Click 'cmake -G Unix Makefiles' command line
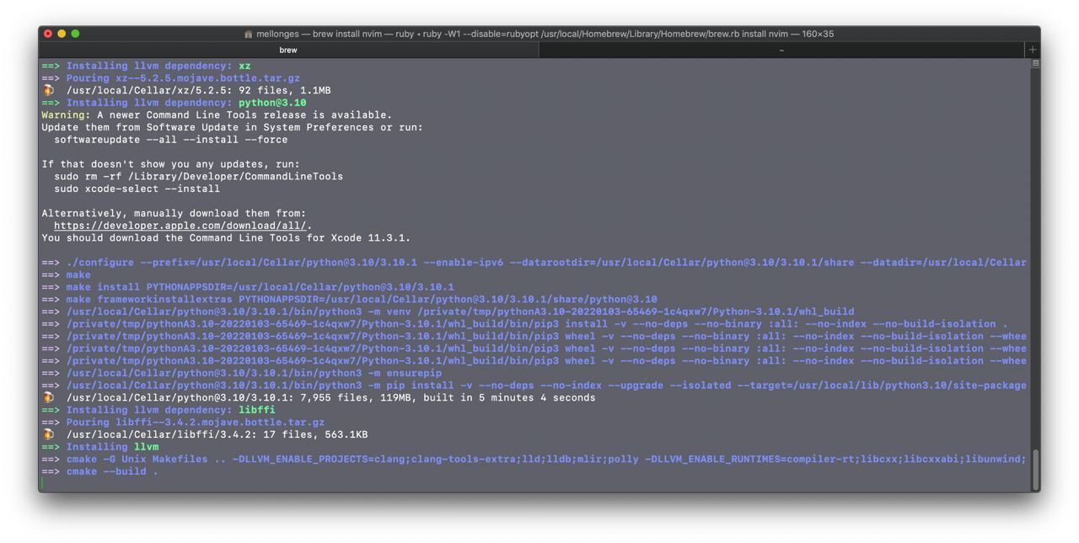The image size is (1079, 543). 546,460
